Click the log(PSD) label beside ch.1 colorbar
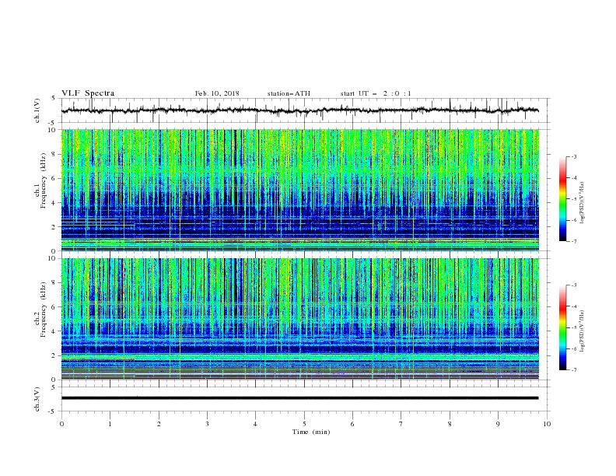Image resolution: width=616 pixels, height=476 pixels. (x=583, y=203)
